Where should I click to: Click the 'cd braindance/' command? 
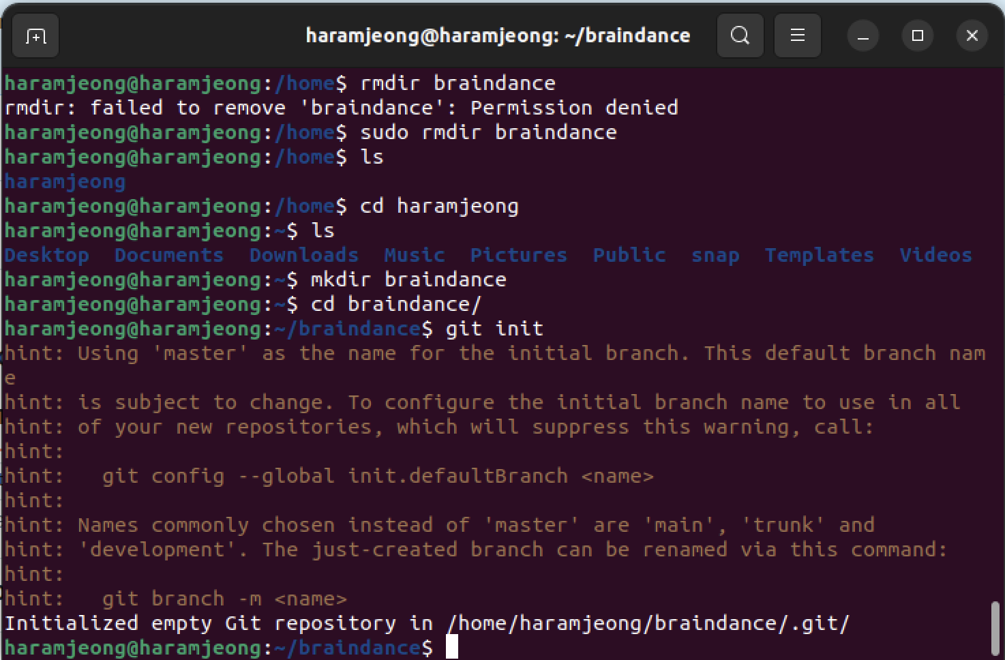click(396, 304)
